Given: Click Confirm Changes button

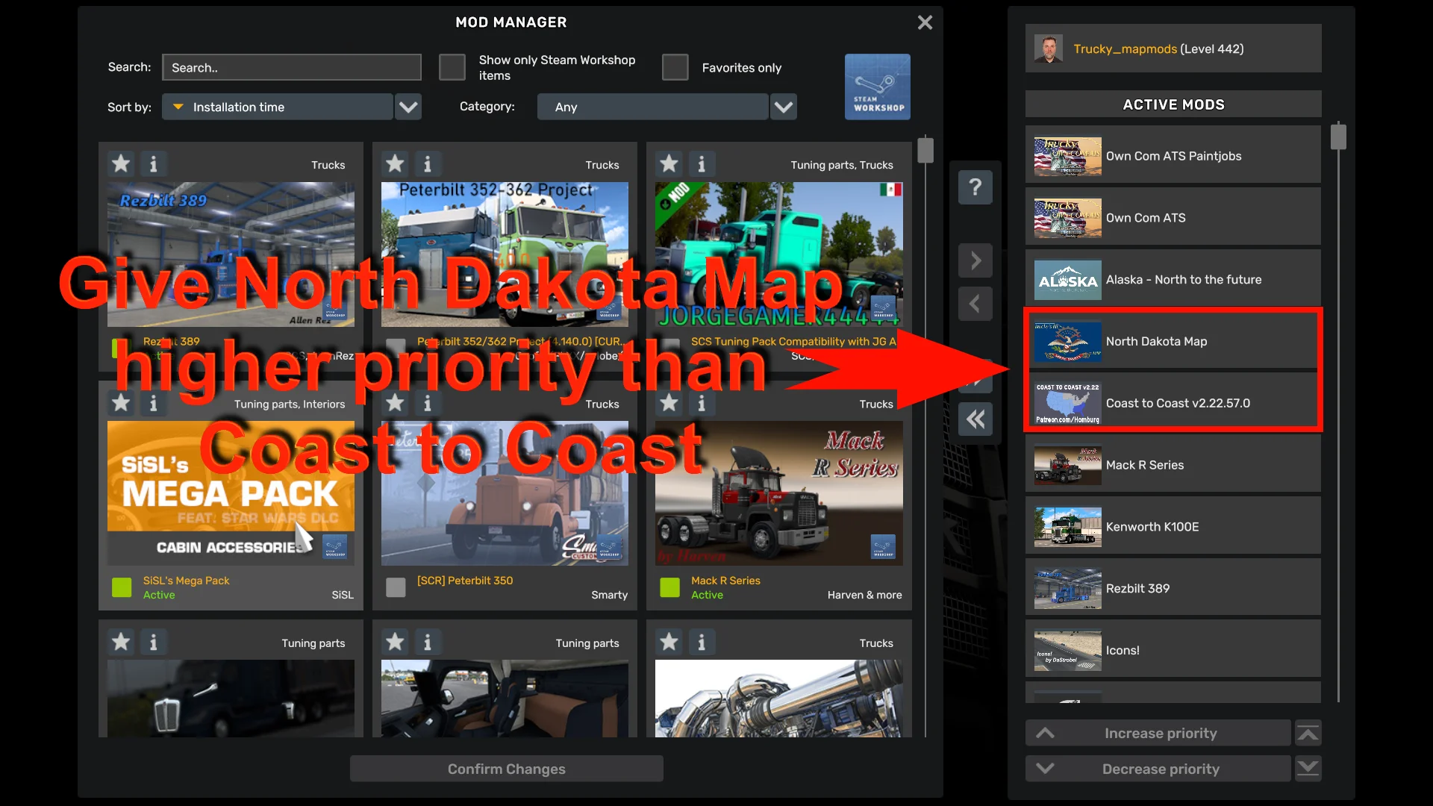Looking at the screenshot, I should click(x=506, y=769).
